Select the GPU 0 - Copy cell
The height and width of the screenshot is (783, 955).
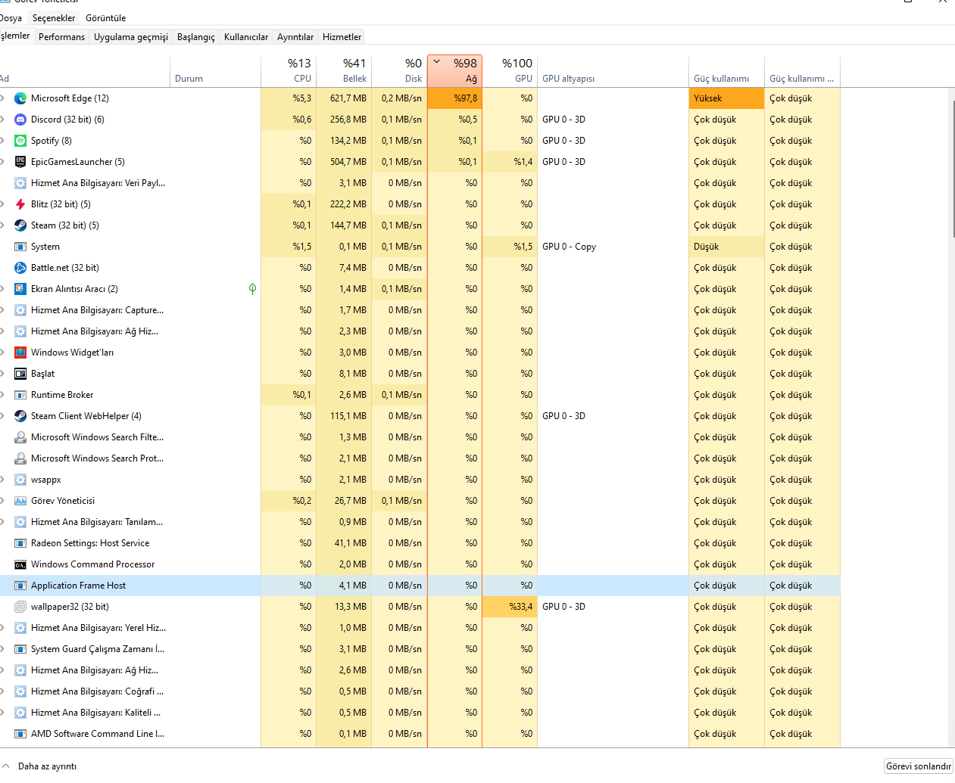613,247
